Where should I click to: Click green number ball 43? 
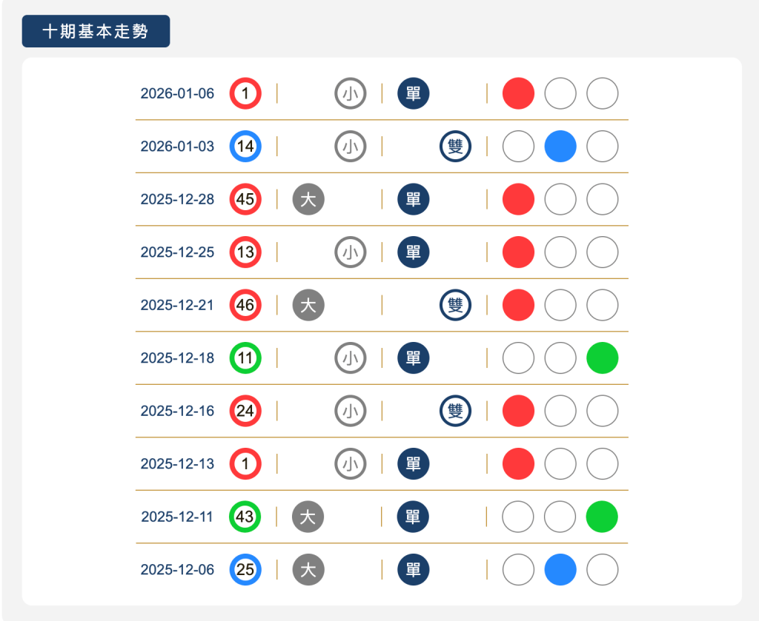click(245, 517)
